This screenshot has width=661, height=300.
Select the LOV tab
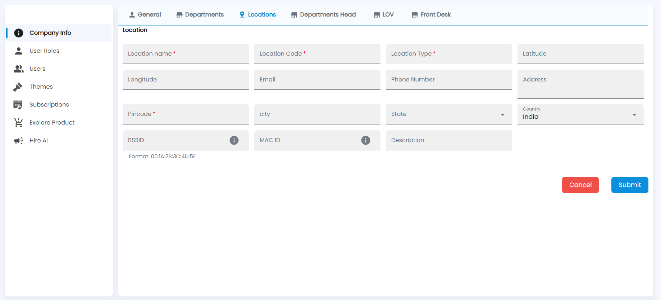(384, 15)
